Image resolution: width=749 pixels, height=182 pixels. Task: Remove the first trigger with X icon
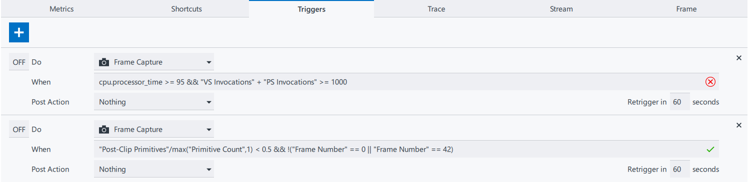point(738,58)
